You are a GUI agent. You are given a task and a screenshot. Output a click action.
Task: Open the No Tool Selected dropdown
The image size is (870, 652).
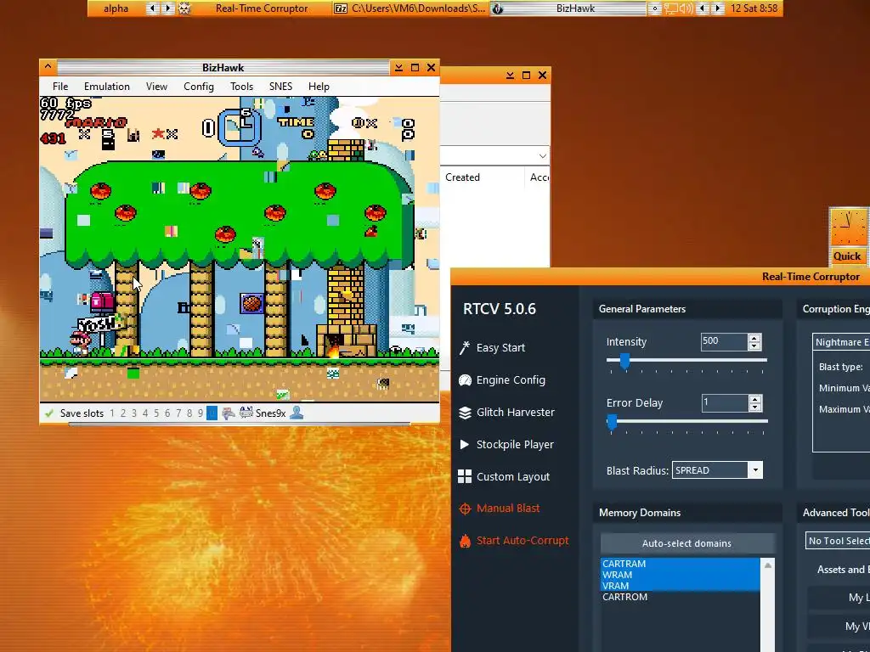point(838,541)
